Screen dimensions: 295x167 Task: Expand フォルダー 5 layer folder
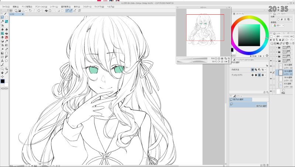click(277, 56)
